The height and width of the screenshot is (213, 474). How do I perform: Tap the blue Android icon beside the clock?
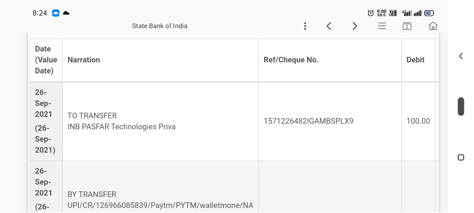pos(56,13)
